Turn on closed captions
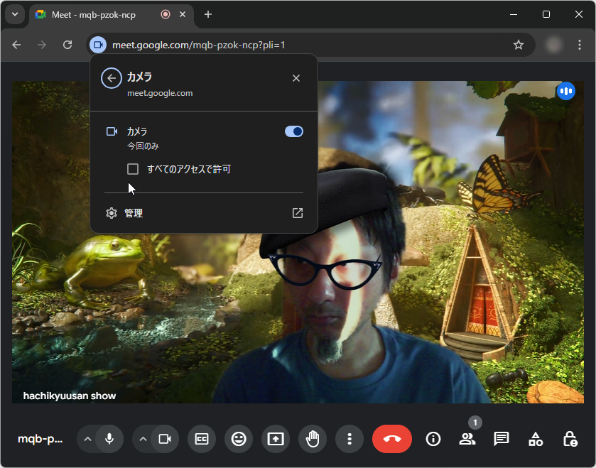Image resolution: width=596 pixels, height=468 pixels. [201, 439]
